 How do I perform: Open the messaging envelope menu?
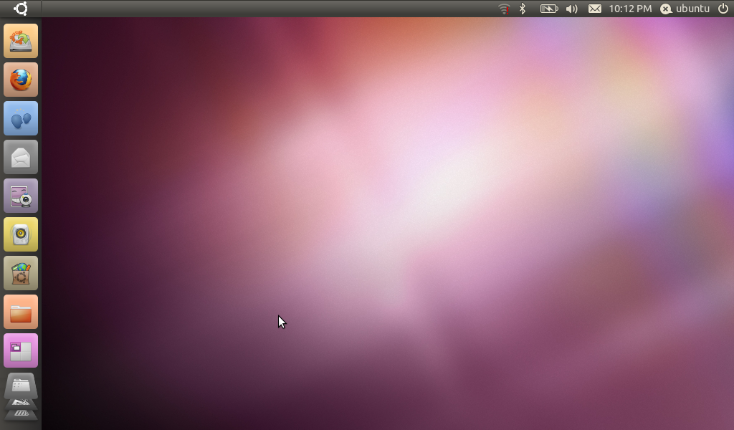595,9
